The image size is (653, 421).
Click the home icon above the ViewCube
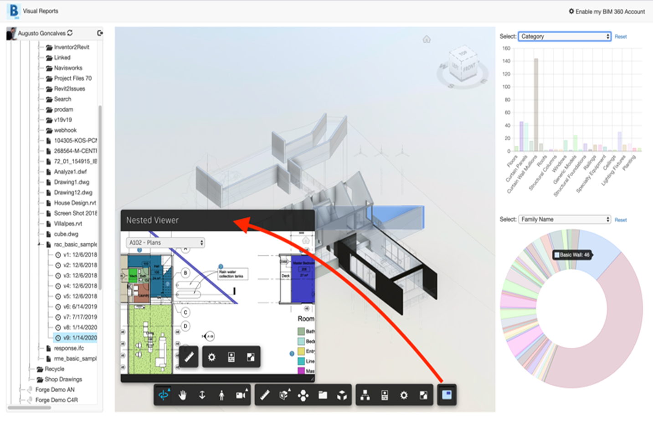tap(427, 39)
